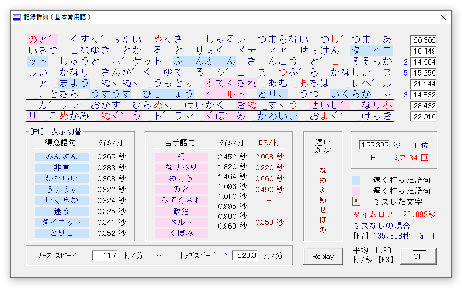Select のど in the 苦手語句 list
Screen dimensions: 462x288
point(181,190)
